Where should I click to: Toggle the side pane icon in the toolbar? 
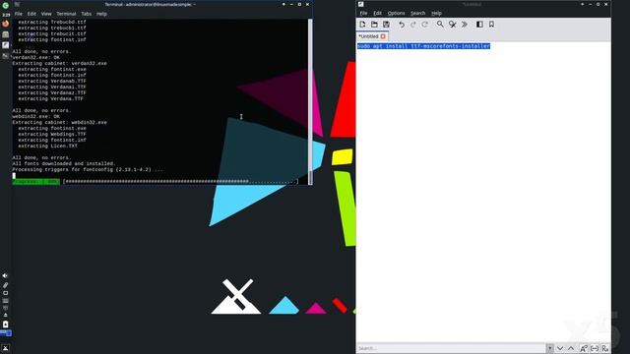(x=479, y=25)
